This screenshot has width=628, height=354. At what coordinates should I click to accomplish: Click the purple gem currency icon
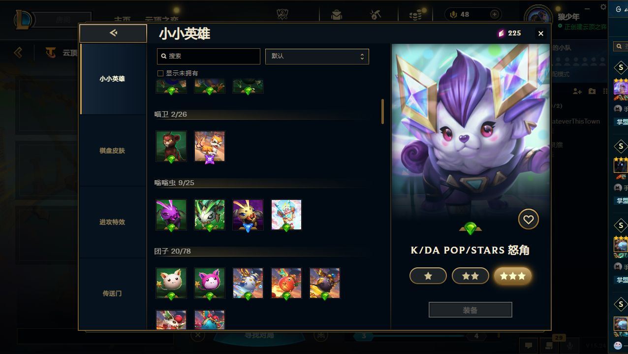coord(501,33)
